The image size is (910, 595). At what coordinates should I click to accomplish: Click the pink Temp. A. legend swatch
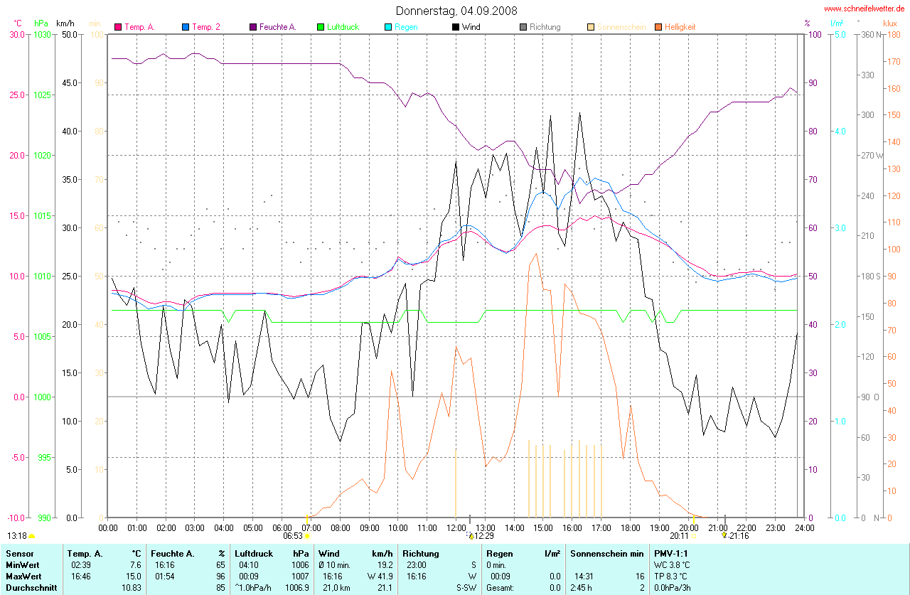[118, 27]
